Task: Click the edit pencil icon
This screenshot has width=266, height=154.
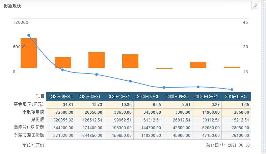Action: [255, 6]
